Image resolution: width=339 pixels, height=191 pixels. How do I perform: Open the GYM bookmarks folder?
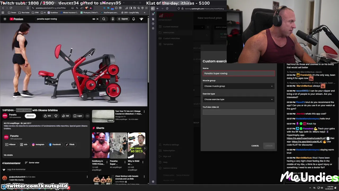pyautogui.click(x=35, y=12)
